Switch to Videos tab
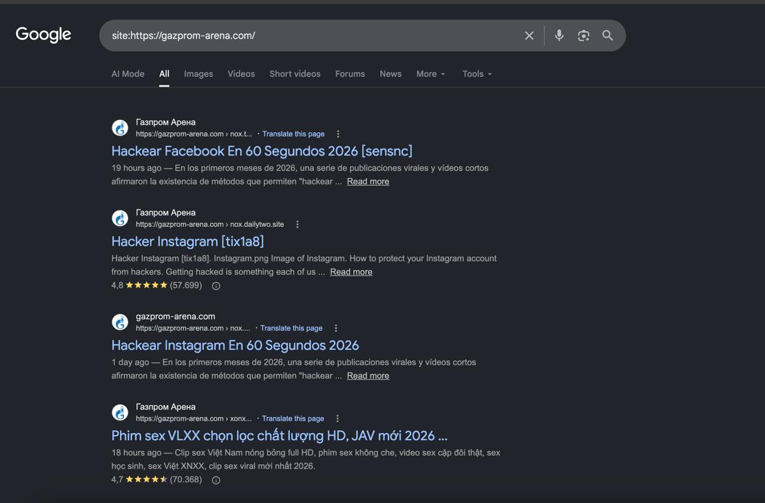Screen dimensions: 765x503 point(241,74)
